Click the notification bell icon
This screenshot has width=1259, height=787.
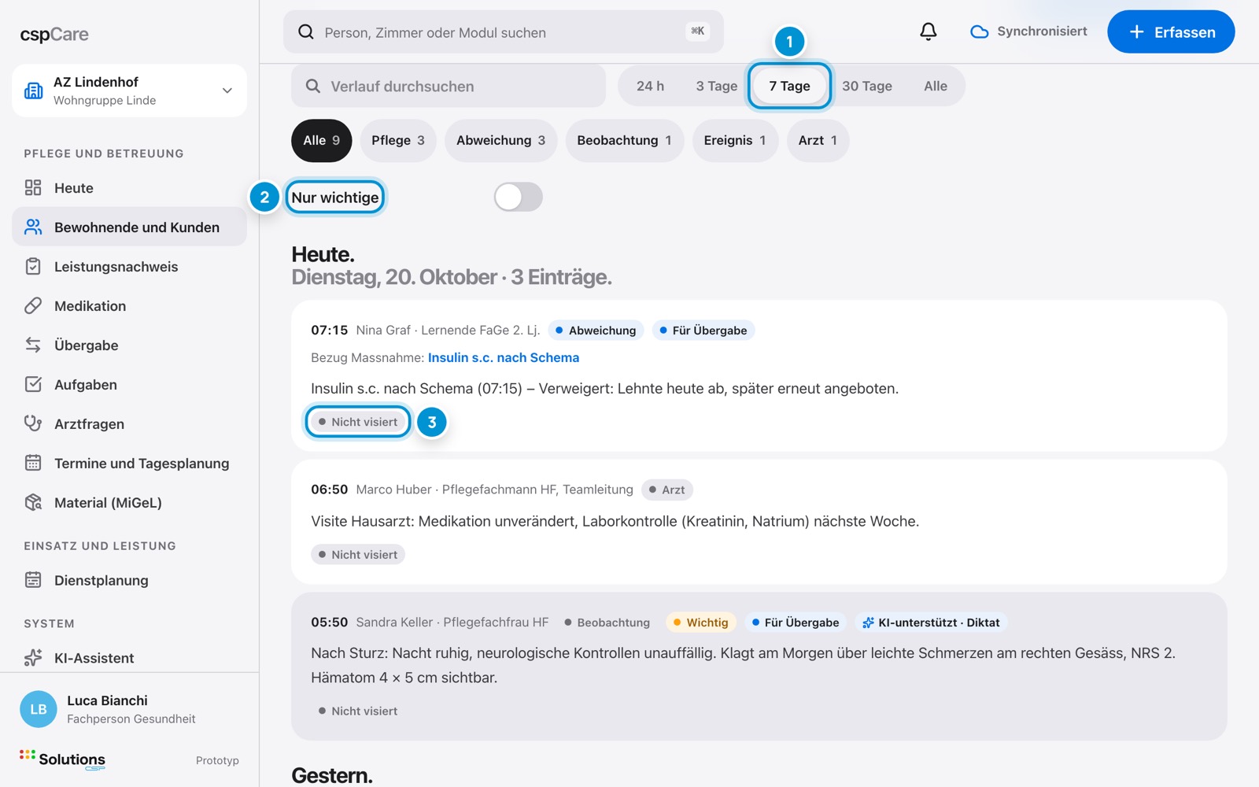(x=929, y=31)
